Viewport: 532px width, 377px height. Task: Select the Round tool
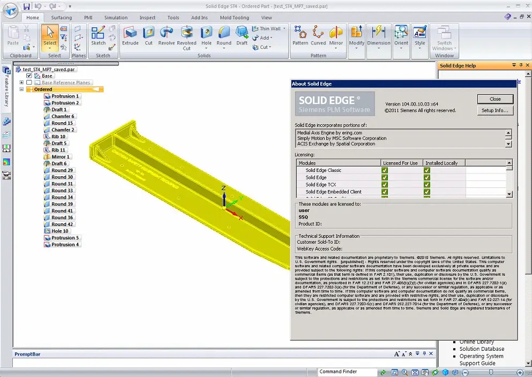(224, 37)
